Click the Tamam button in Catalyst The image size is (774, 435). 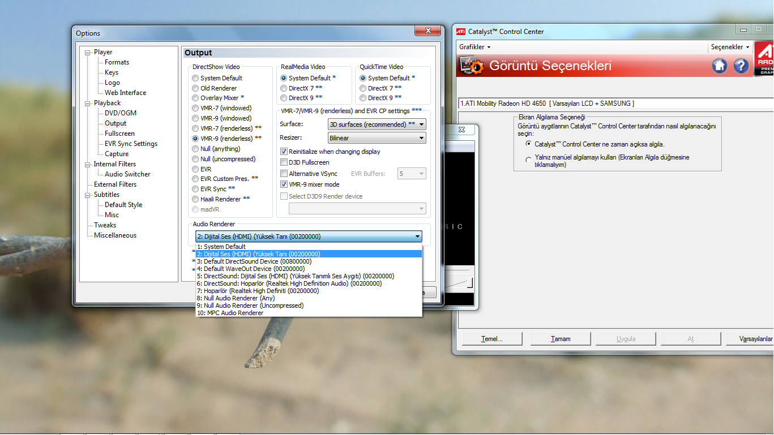pos(561,339)
